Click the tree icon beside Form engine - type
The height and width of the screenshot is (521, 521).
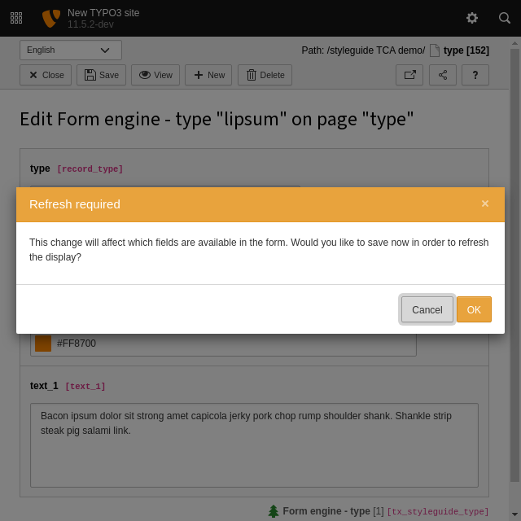(x=274, y=511)
